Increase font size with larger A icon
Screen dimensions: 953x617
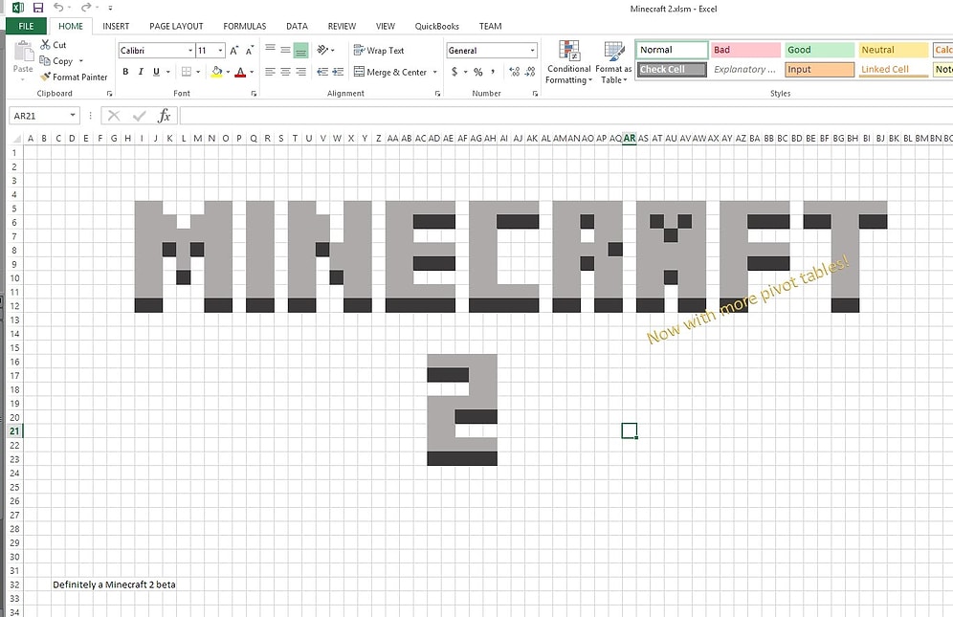click(234, 51)
